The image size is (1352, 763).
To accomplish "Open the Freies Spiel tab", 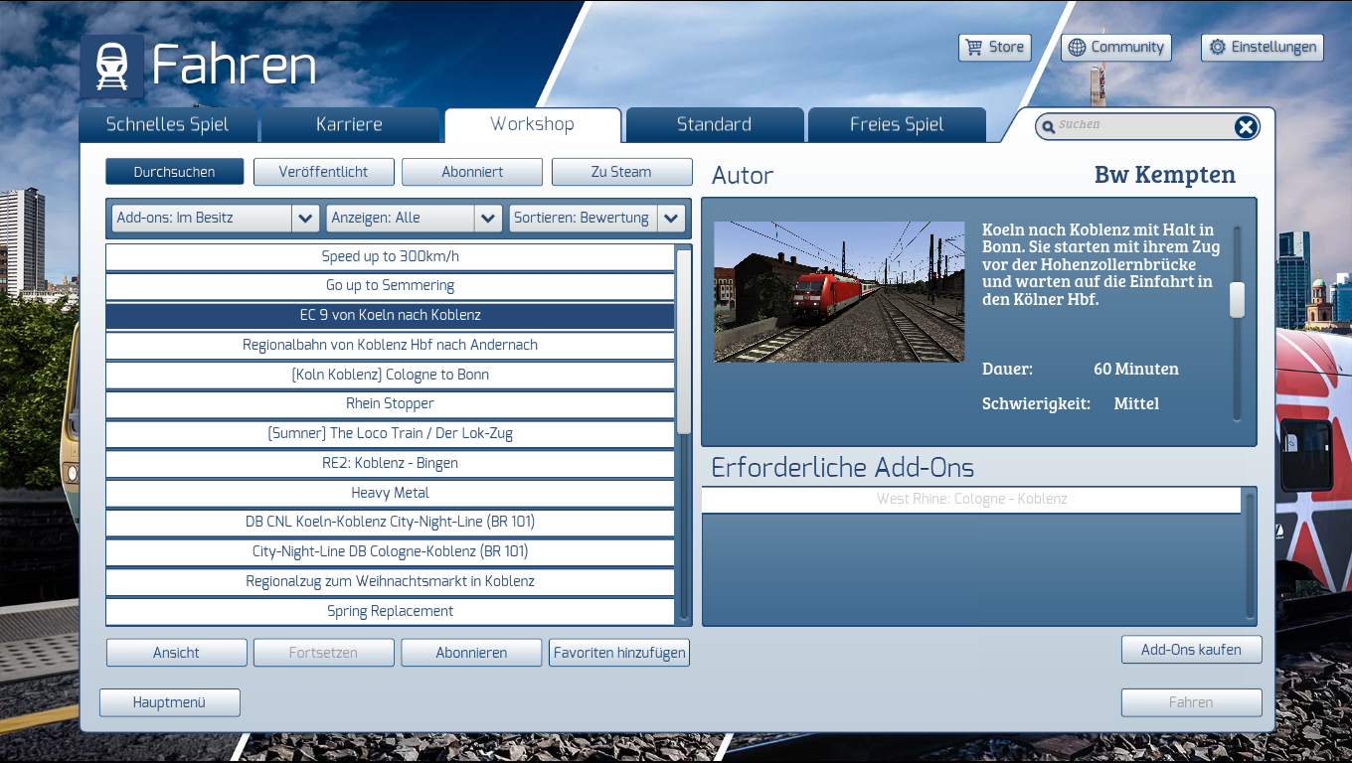I will [x=897, y=125].
